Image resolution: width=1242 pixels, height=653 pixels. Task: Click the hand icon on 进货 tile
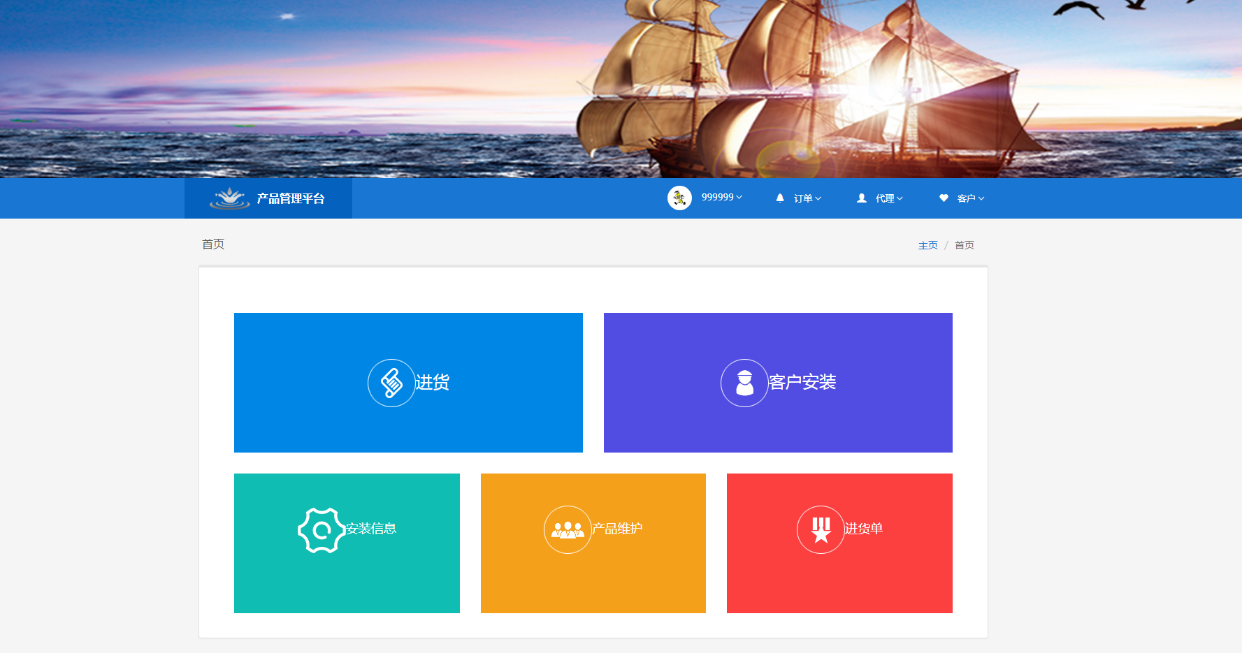click(391, 383)
